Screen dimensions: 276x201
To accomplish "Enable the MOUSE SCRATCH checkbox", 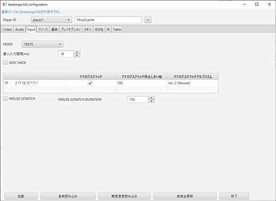I will click(x=6, y=99).
